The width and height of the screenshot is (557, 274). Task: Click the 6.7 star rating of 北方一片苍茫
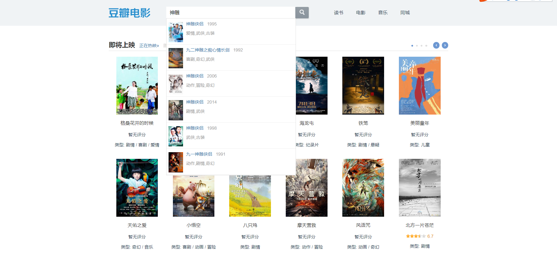coord(420,236)
